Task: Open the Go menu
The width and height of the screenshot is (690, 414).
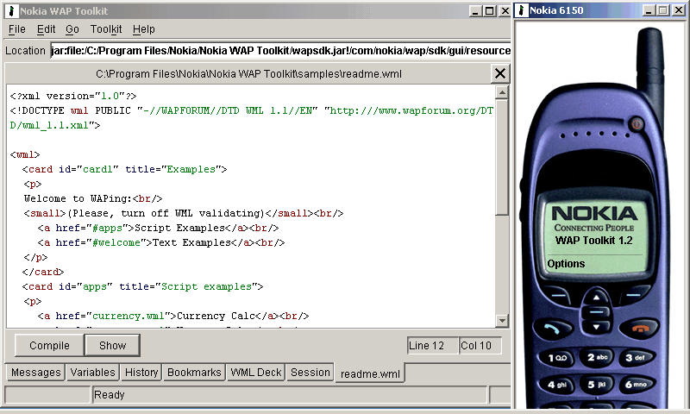Action: [72, 29]
